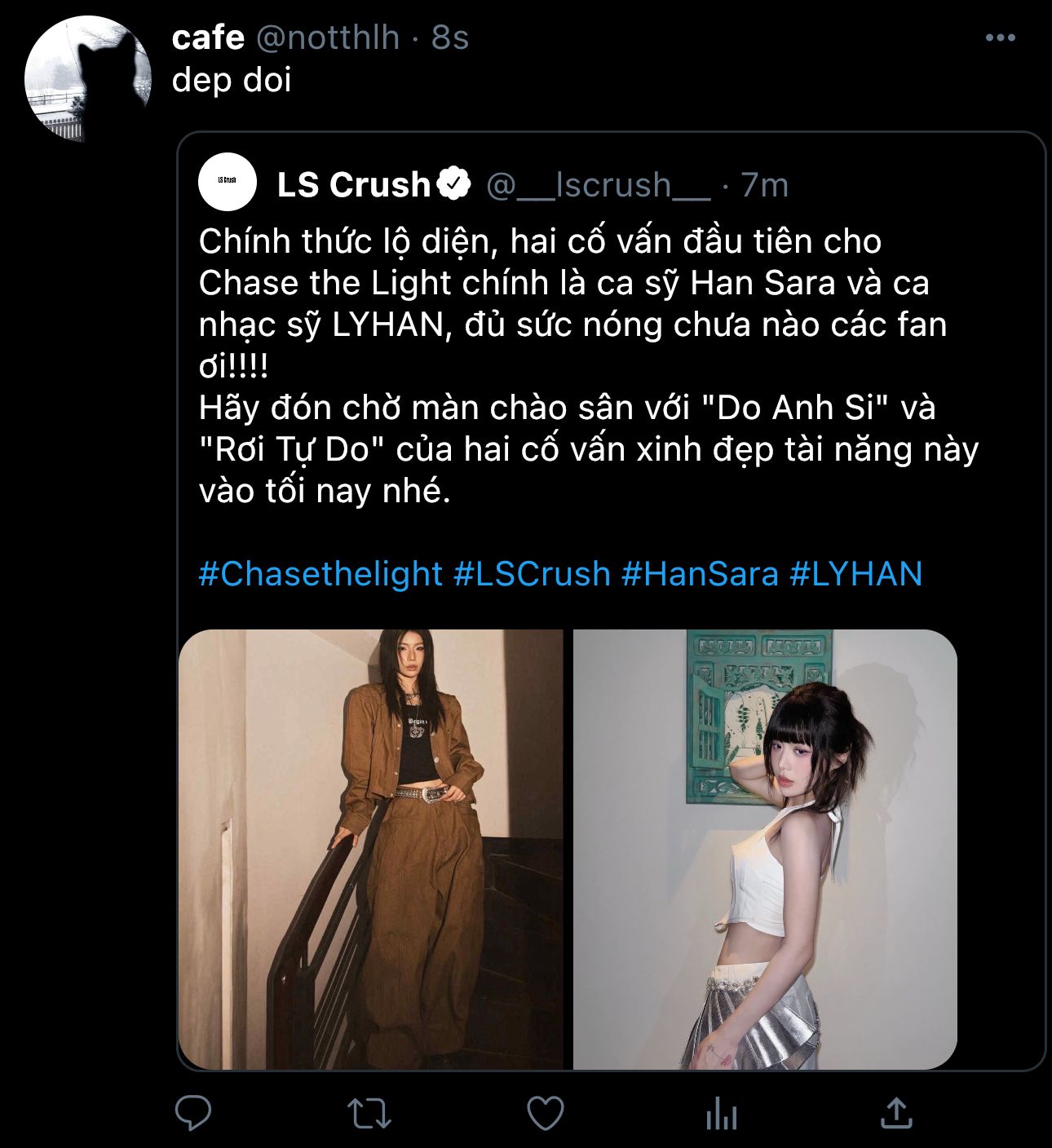Open the @notthlh handle

(328, 38)
